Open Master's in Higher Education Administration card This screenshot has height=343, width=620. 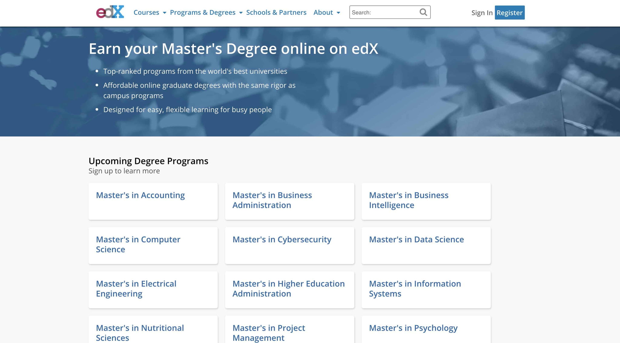click(x=290, y=290)
